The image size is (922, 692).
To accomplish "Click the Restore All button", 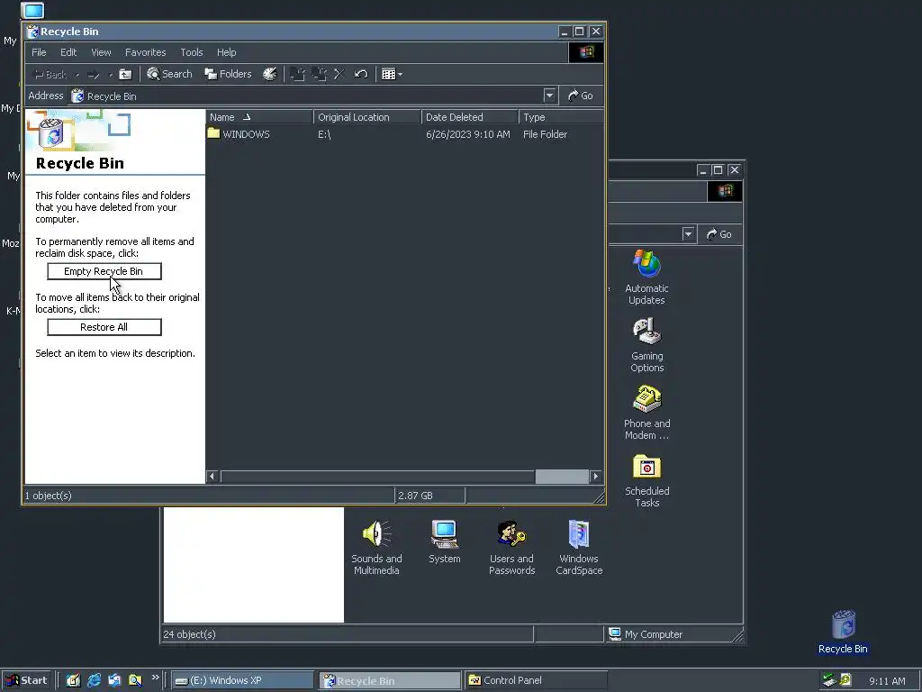I will click(x=104, y=327).
